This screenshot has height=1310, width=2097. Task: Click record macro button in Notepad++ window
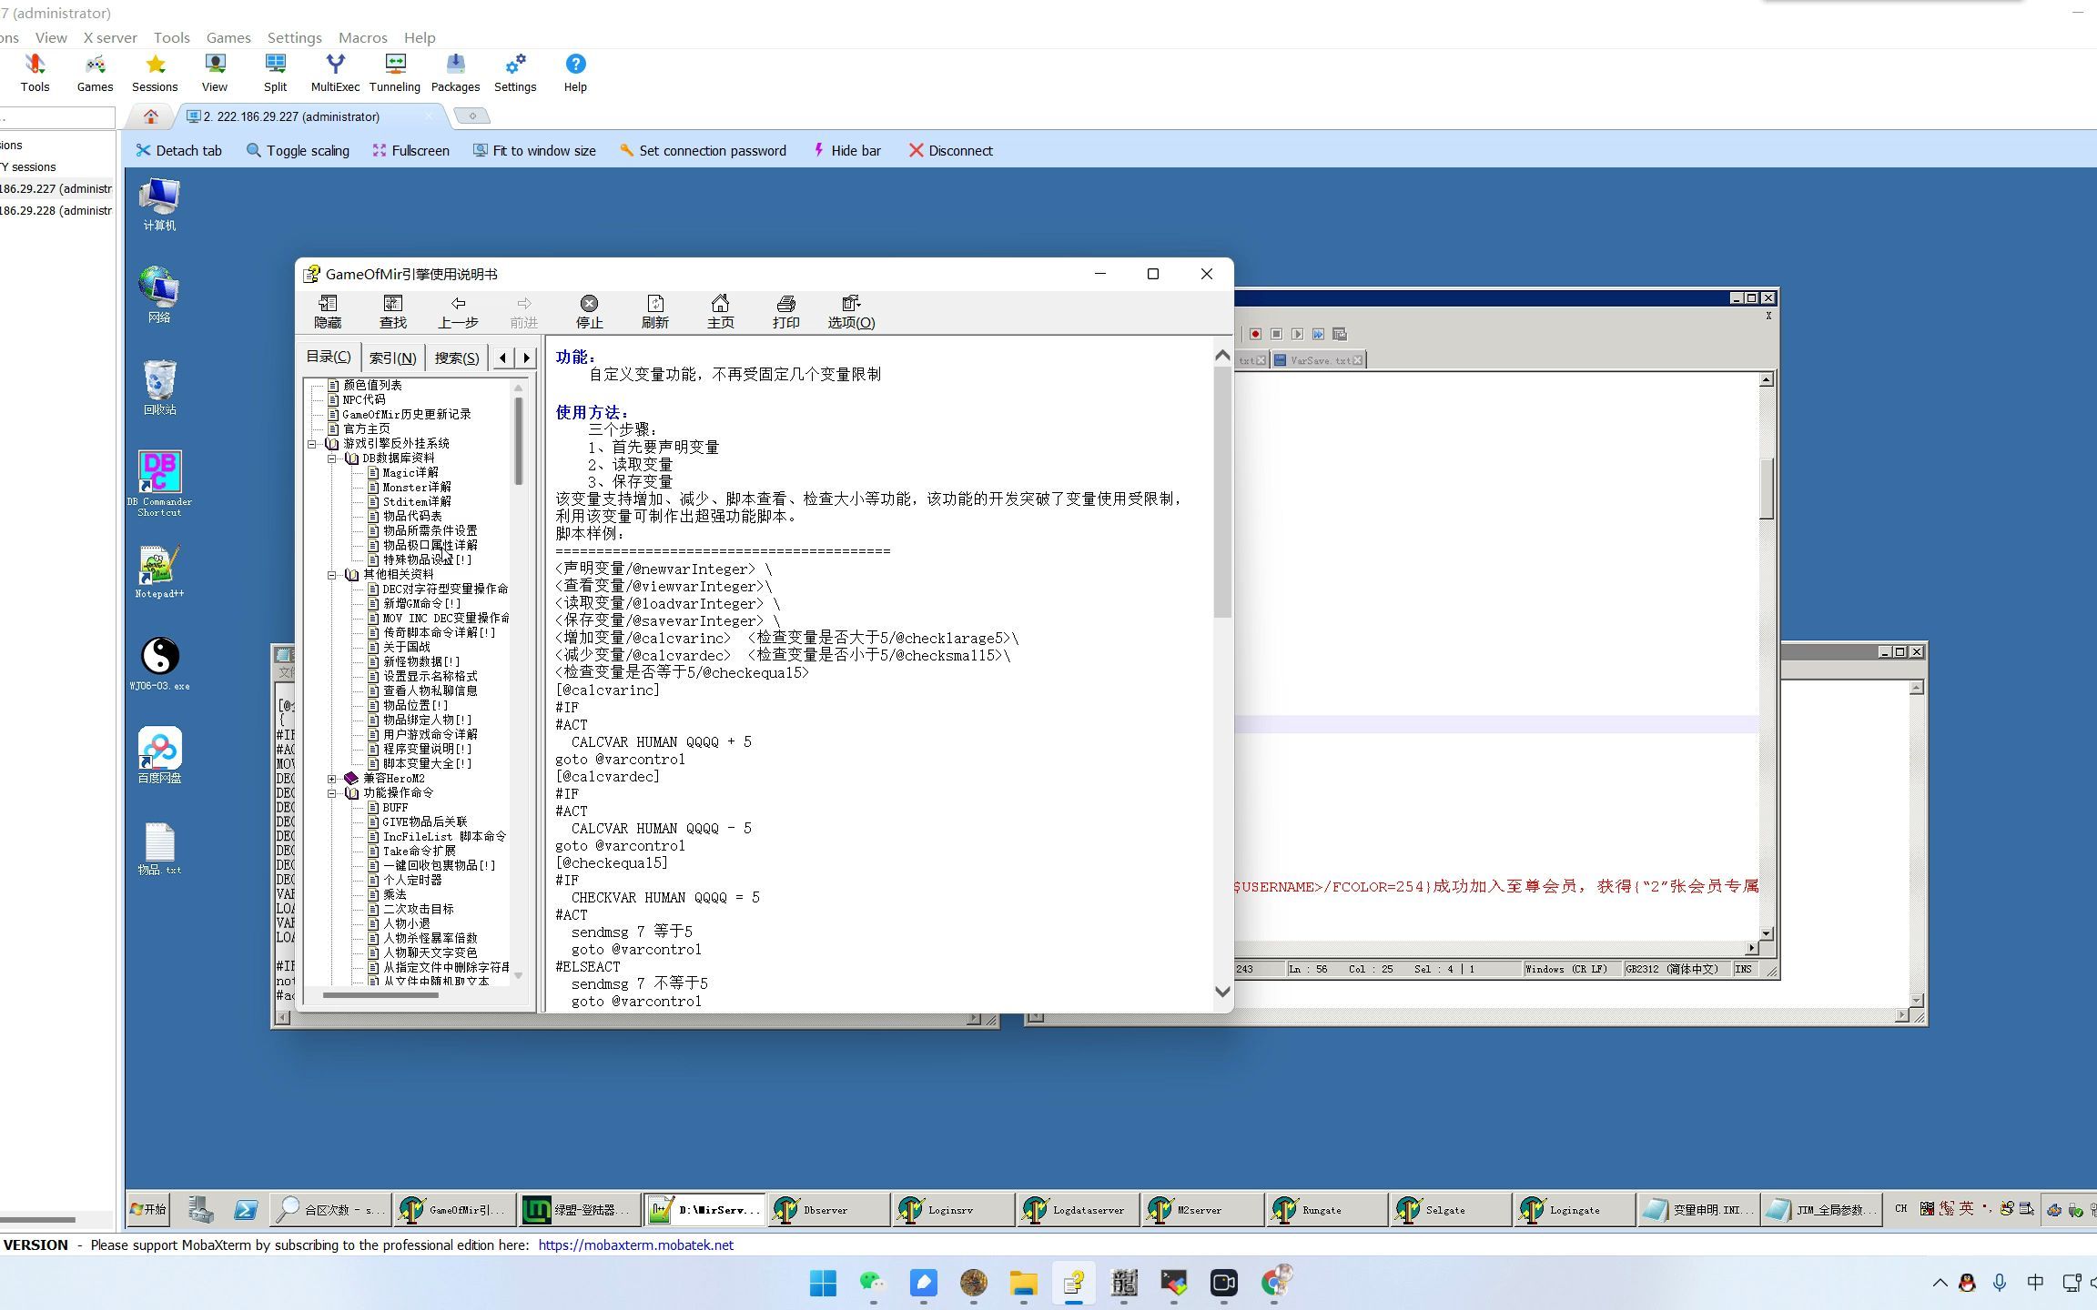click(1255, 334)
